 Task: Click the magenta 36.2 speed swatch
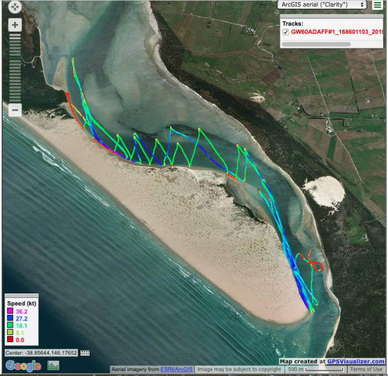pos(10,312)
